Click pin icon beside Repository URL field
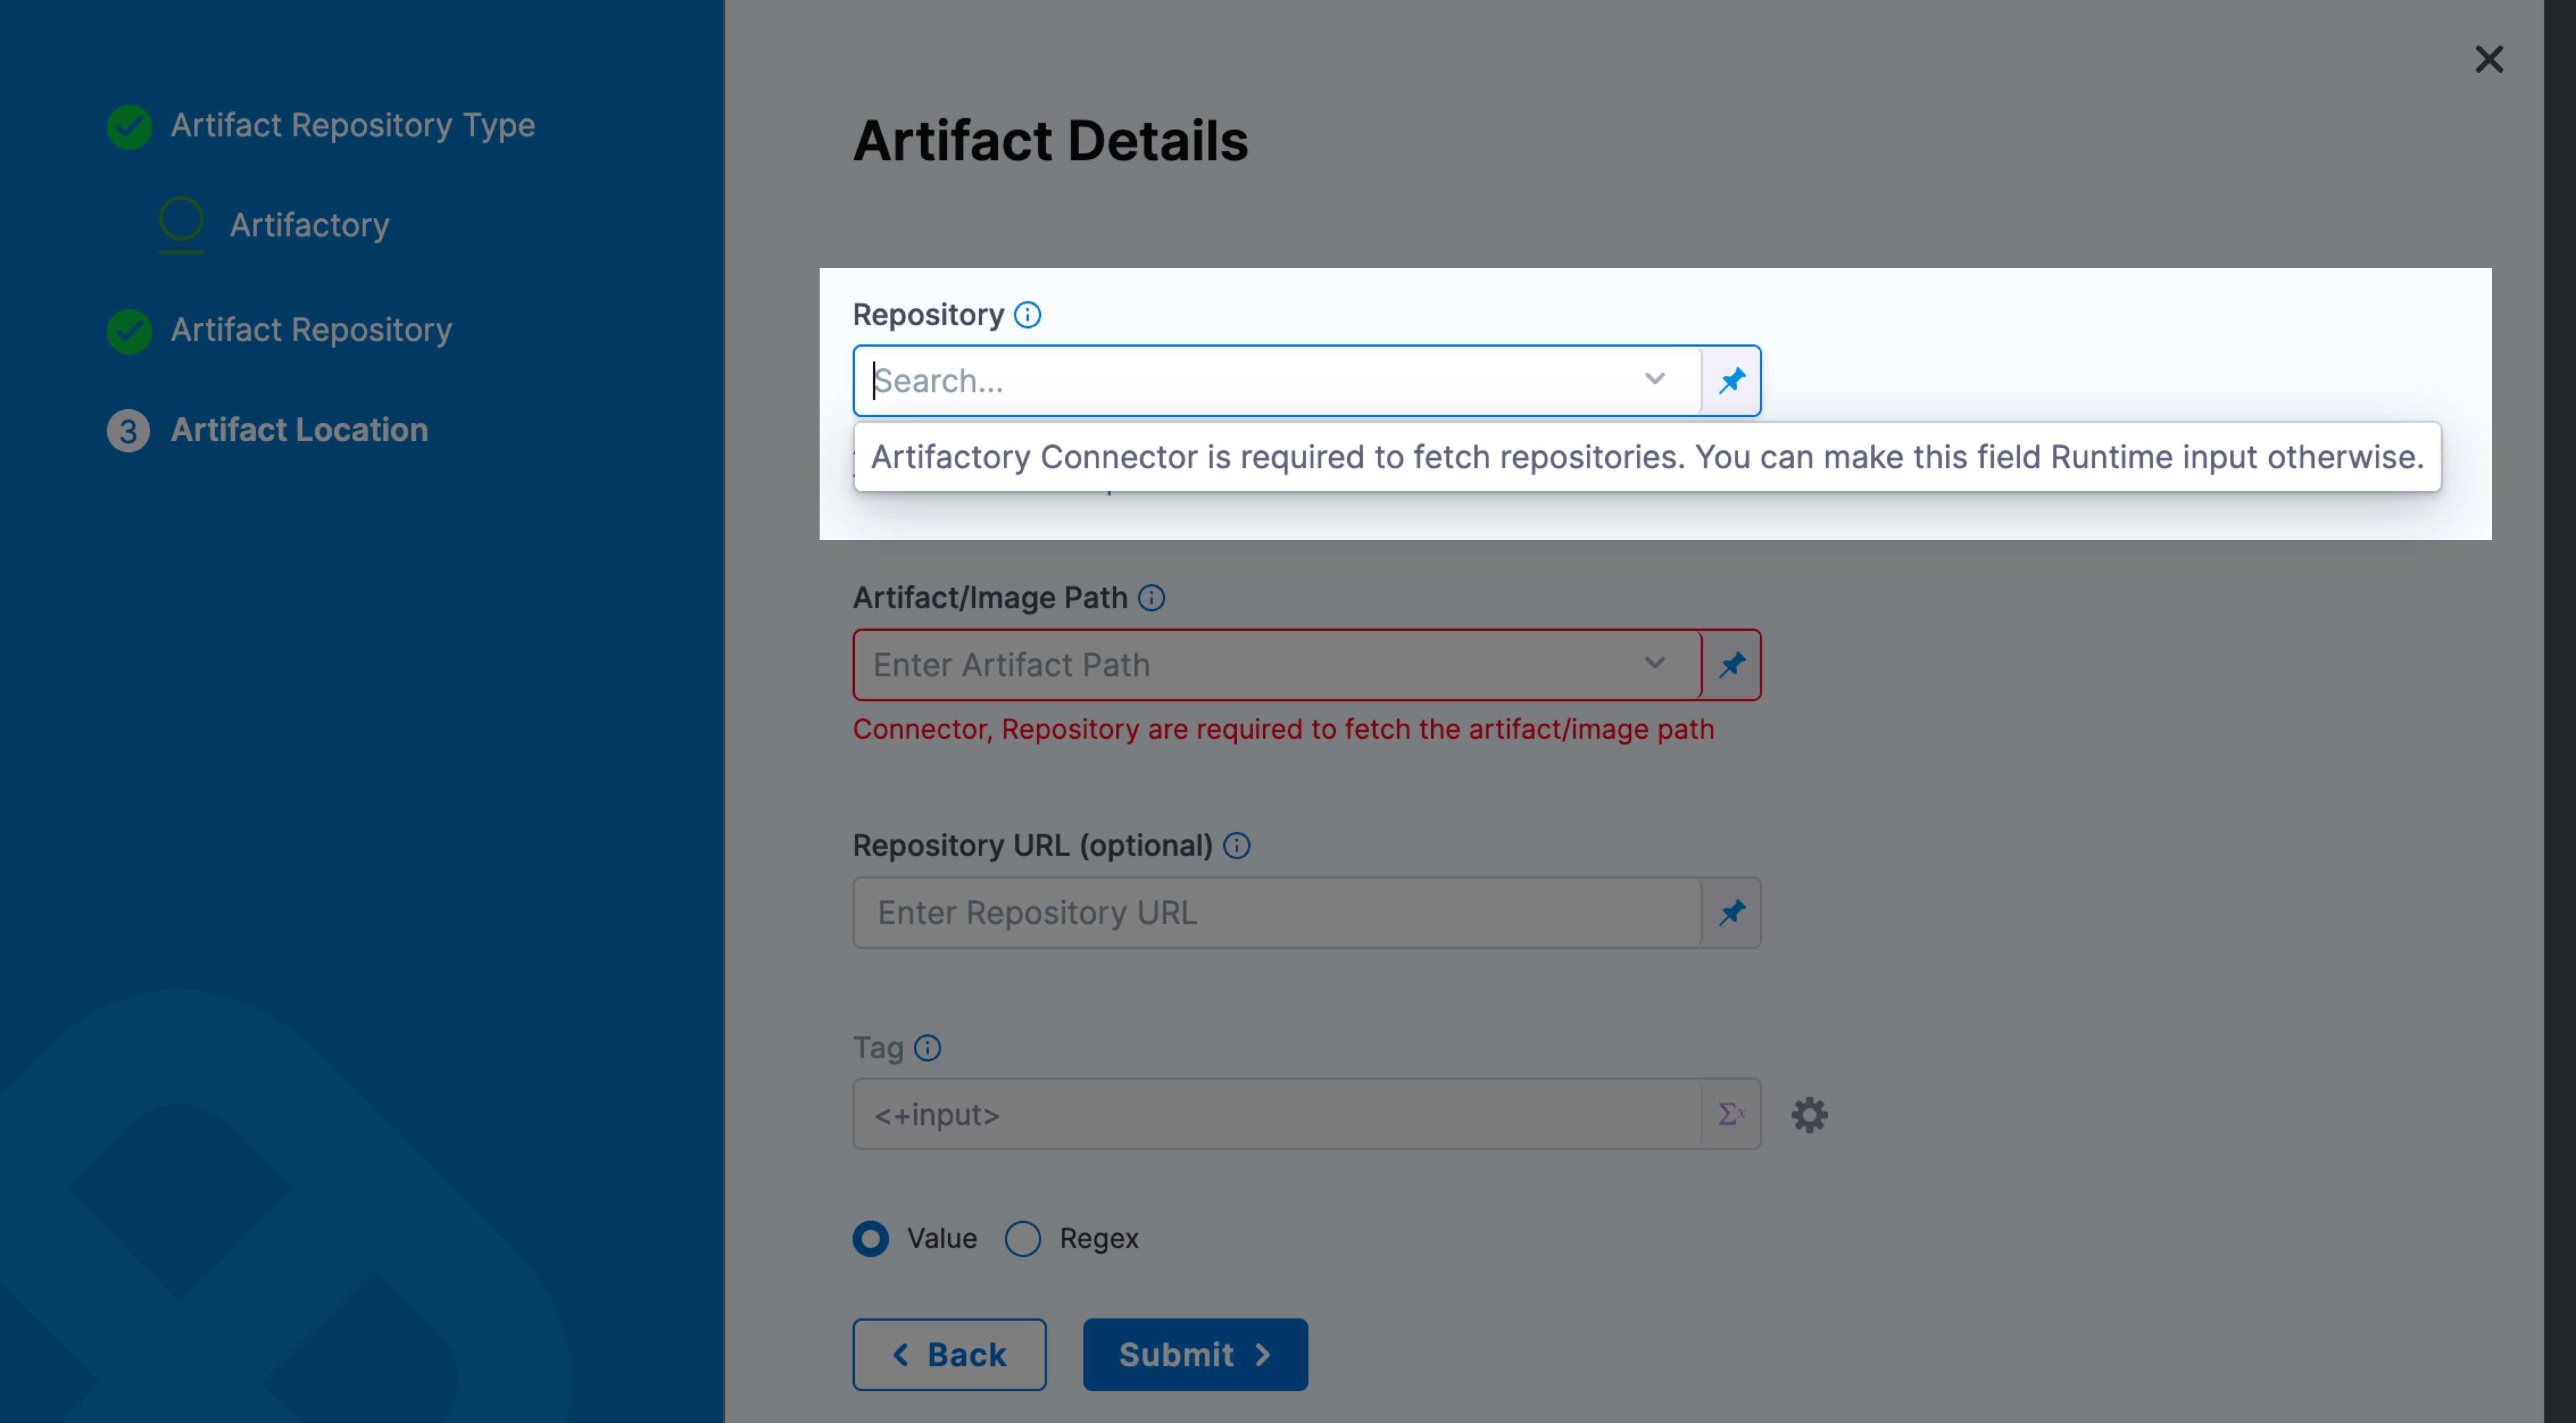Screen dimensions: 2576x1423 (x=1731, y=913)
